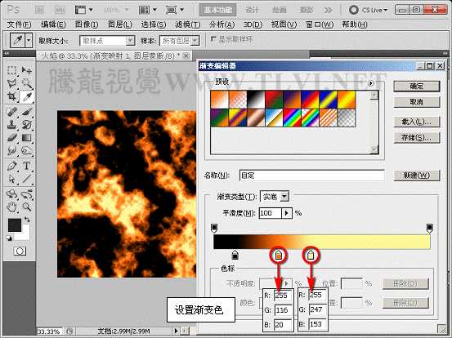This screenshot has width=452, height=338.
Task: Select the Line shape tool
Action: point(27,179)
